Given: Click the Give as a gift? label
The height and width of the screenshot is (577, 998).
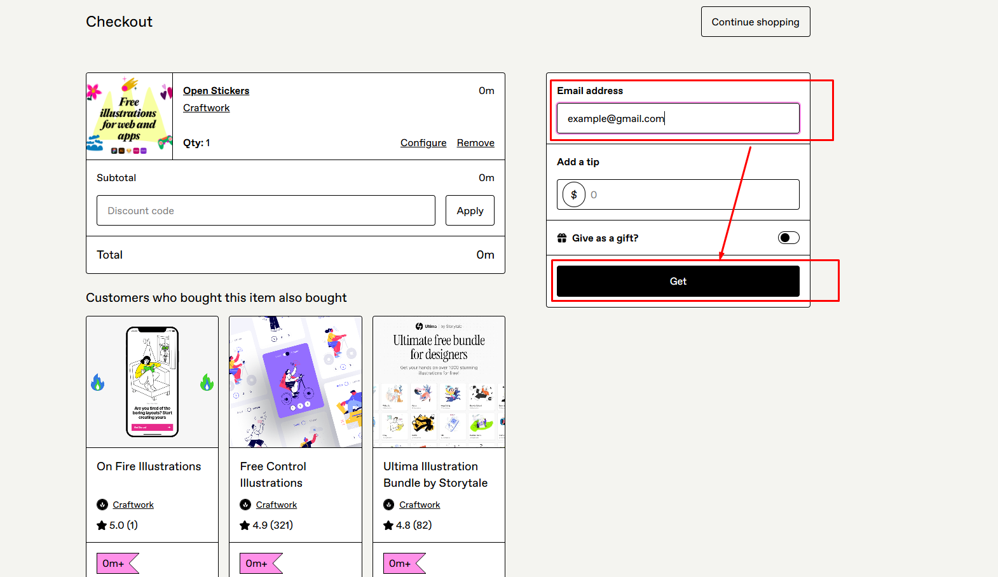Looking at the screenshot, I should (605, 238).
